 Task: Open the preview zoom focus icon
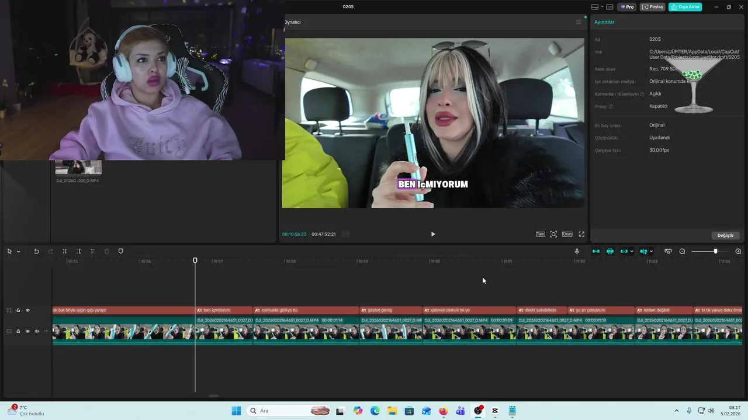[x=553, y=234]
